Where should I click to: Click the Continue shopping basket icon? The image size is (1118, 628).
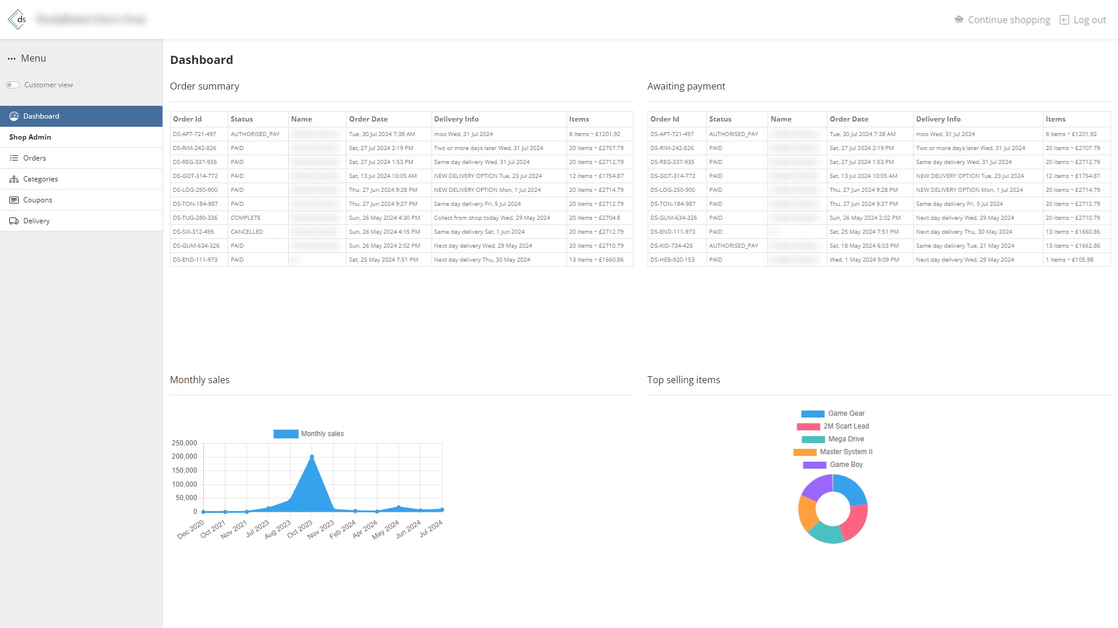pos(959,20)
